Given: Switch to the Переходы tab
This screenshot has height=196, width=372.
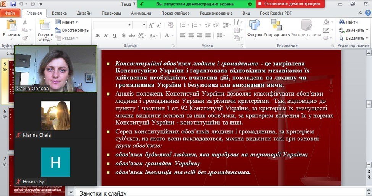Looking at the screenshot, I should pyautogui.click(x=111, y=13).
